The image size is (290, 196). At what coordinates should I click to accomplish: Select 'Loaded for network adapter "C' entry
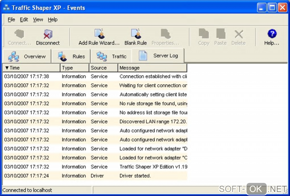coord(95,158)
